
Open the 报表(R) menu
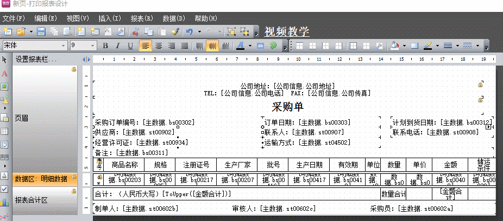[141, 18]
